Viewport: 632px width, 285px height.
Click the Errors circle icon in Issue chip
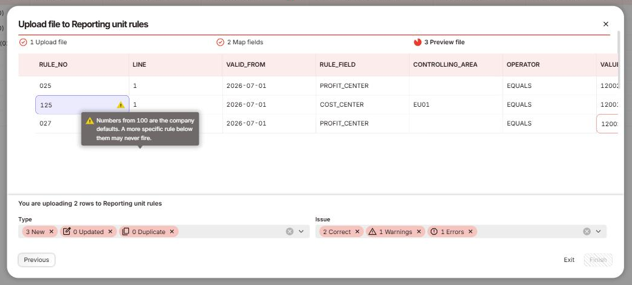pos(434,231)
